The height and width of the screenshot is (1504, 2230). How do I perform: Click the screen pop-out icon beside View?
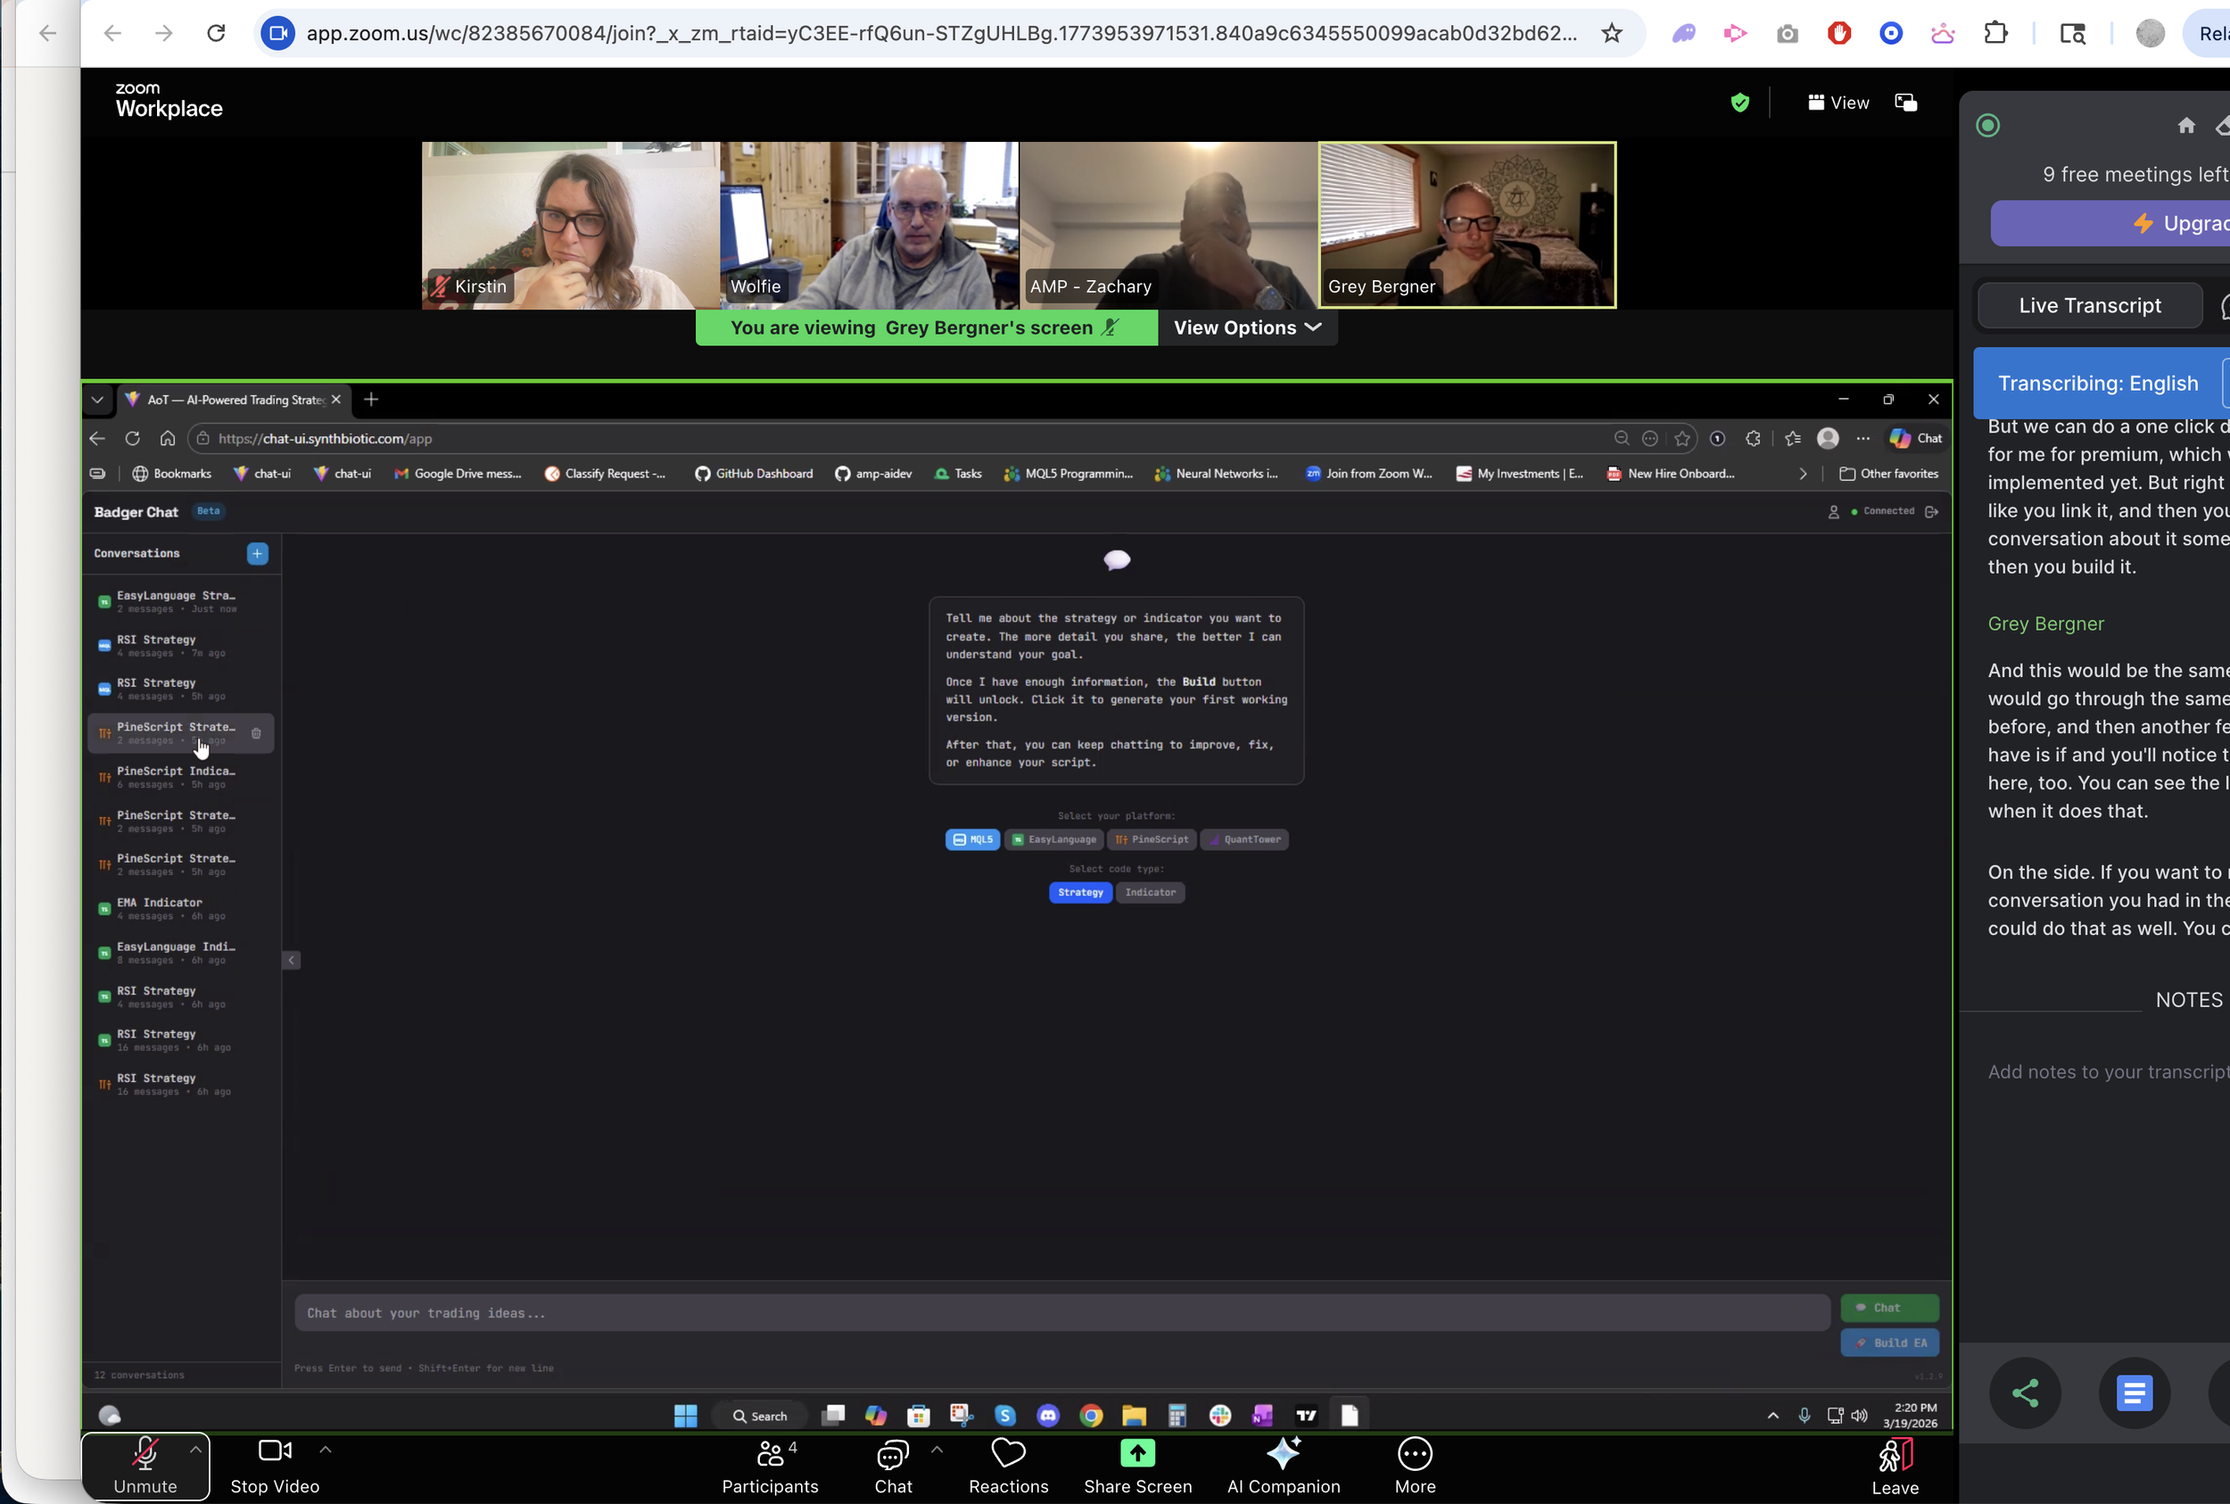[1906, 103]
